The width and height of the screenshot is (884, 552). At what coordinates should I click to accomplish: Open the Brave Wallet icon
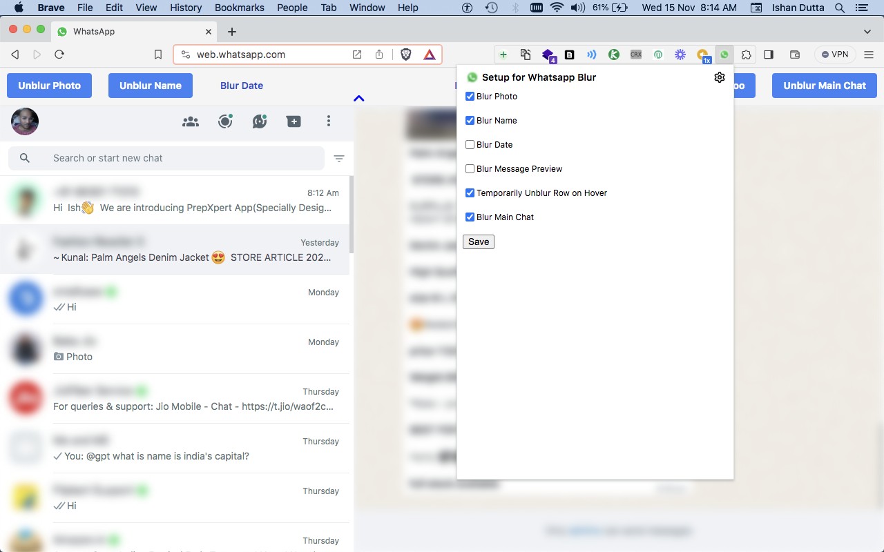coord(795,55)
